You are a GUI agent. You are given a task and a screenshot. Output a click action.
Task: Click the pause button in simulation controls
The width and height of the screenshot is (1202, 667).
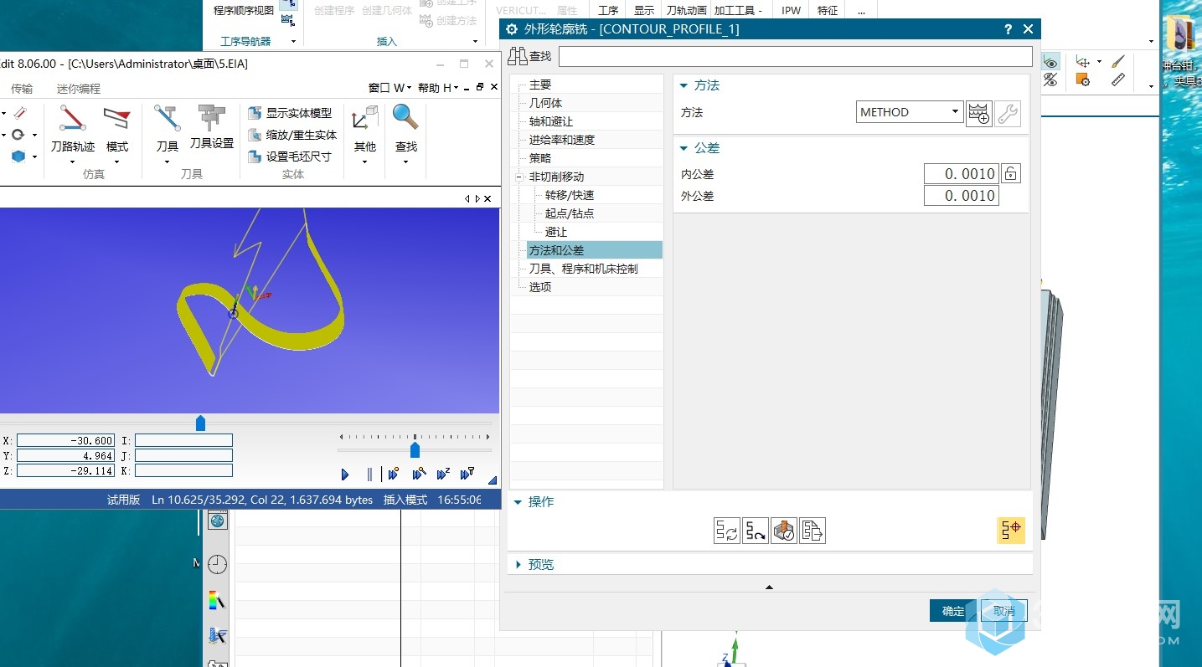click(x=369, y=475)
